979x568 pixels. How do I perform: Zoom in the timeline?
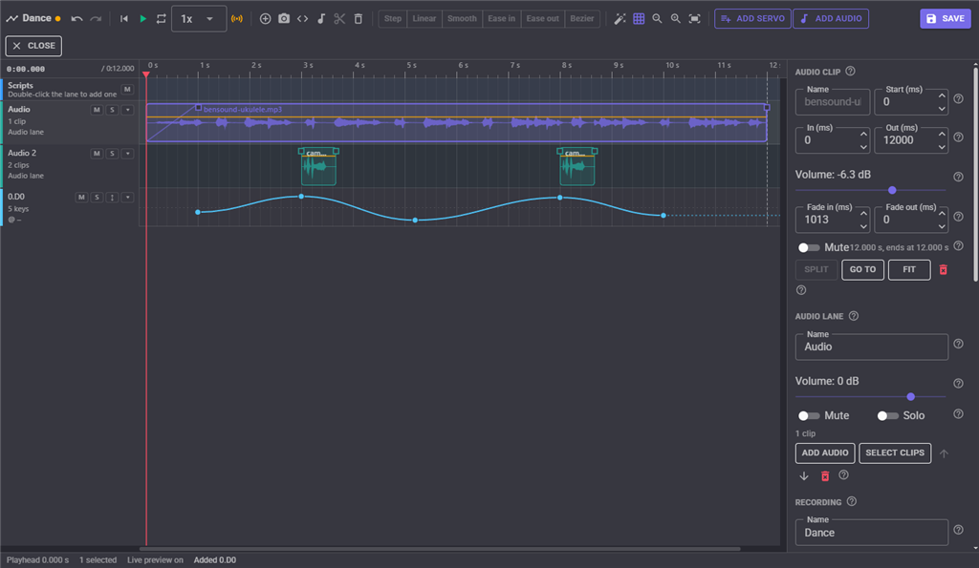pos(676,19)
